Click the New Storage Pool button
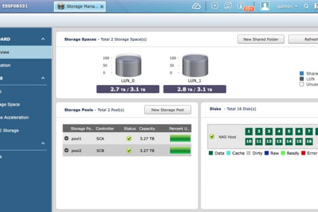The height and width of the screenshot is (212, 318). click(167, 110)
